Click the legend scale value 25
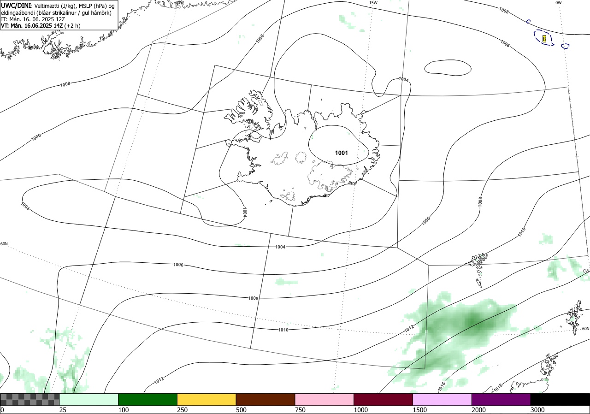The image size is (590, 414). pos(63,410)
